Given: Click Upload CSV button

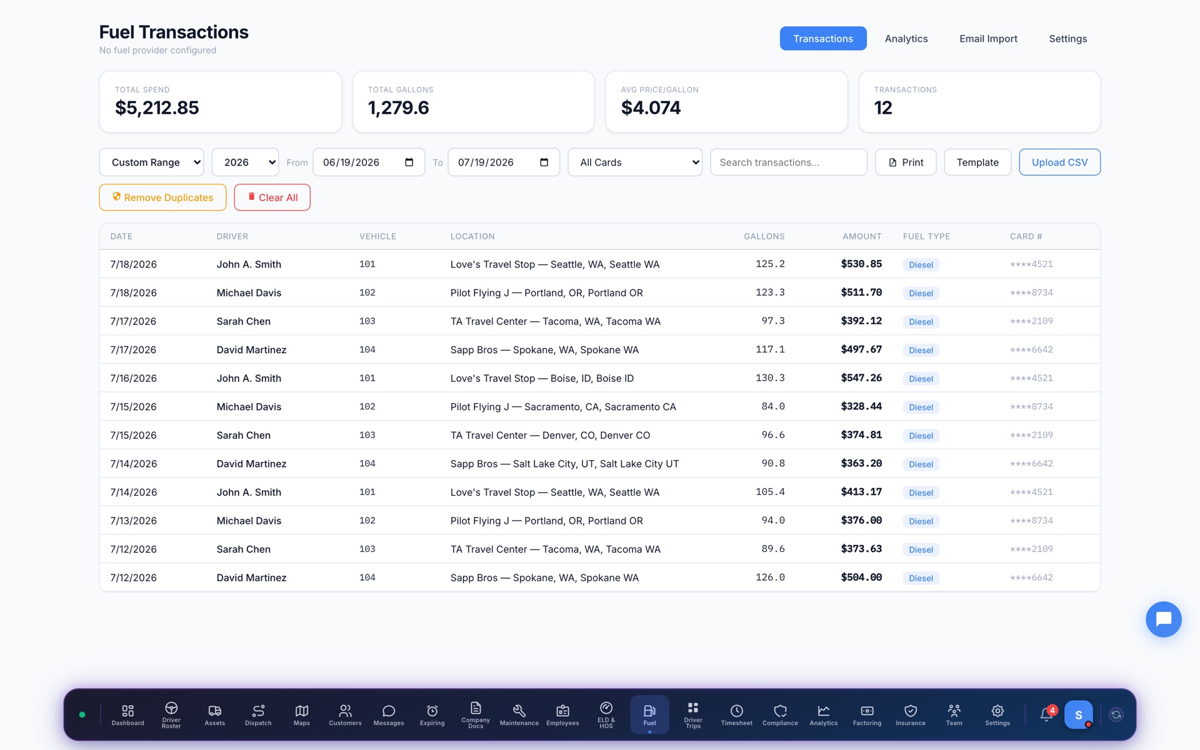Looking at the screenshot, I should pos(1059,162).
